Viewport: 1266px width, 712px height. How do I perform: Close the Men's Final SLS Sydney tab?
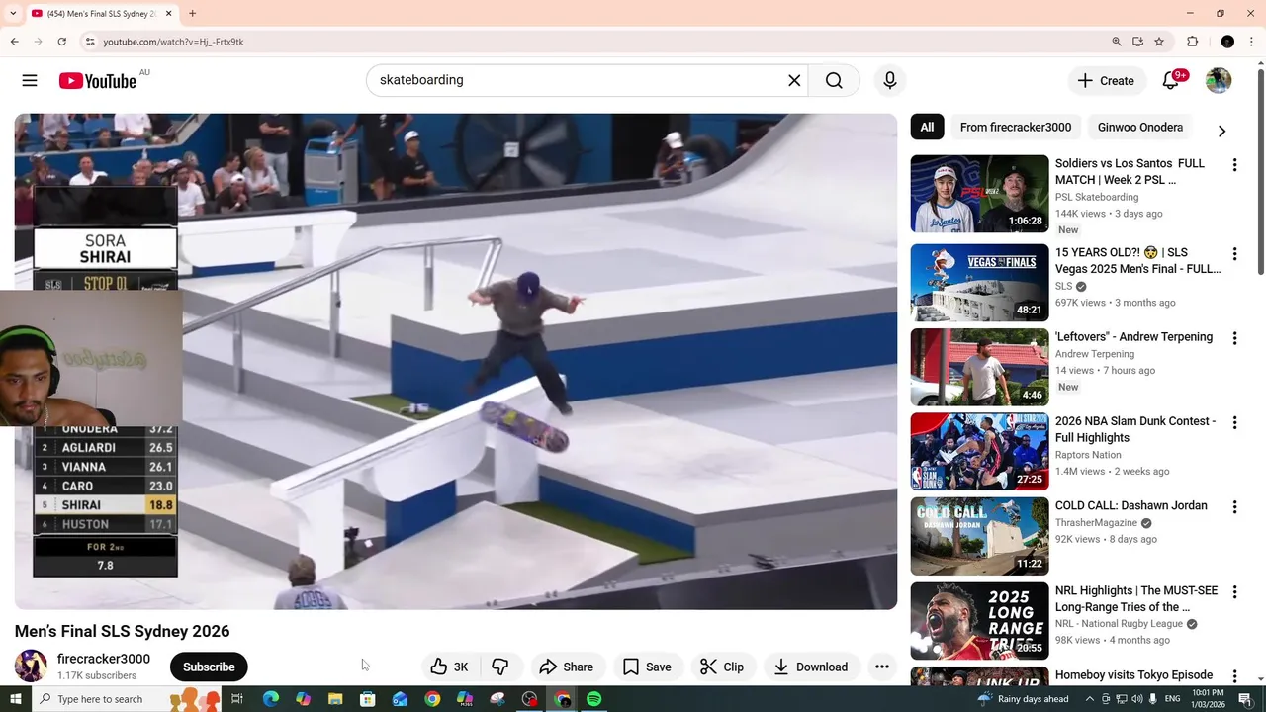click(168, 14)
